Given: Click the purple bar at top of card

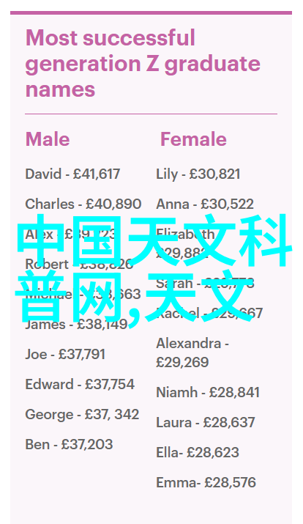Looking at the screenshot, I should (x=151, y=12).
